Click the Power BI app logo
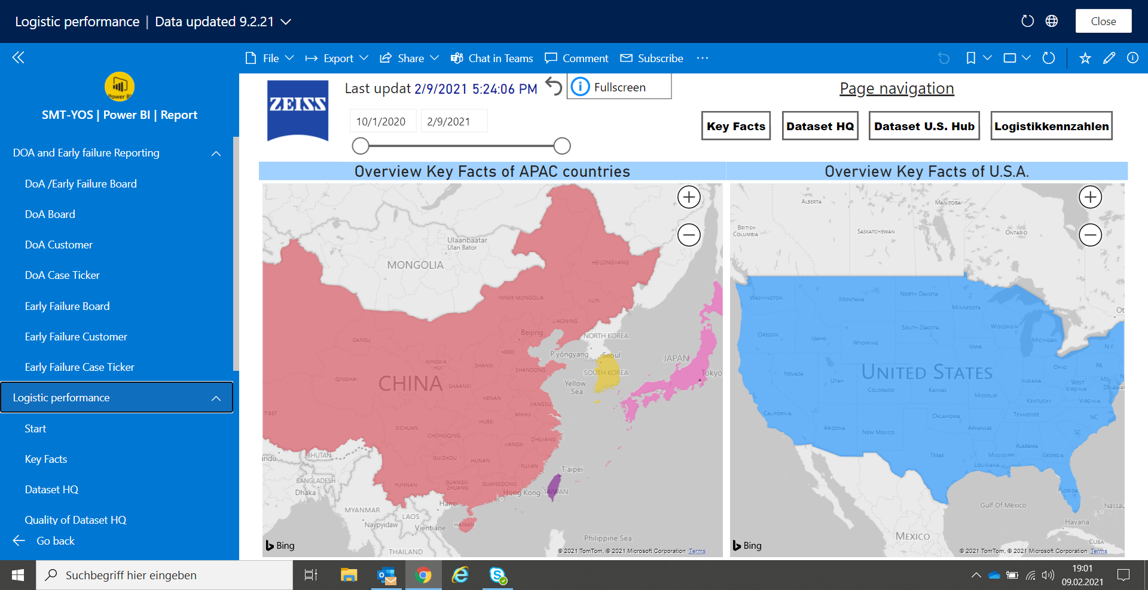Screen dimensions: 1148x590 click(x=120, y=87)
